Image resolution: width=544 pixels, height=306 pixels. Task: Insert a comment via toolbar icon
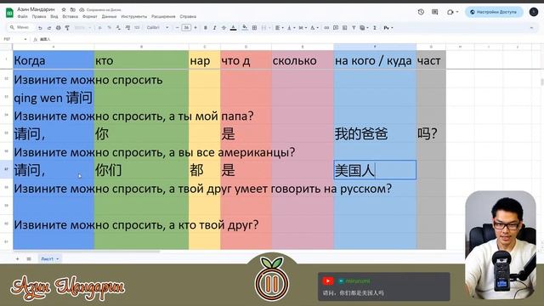pyautogui.click(x=336, y=28)
